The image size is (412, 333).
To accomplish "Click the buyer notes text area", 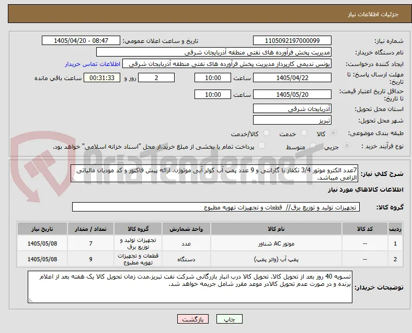I will click(x=190, y=287).
